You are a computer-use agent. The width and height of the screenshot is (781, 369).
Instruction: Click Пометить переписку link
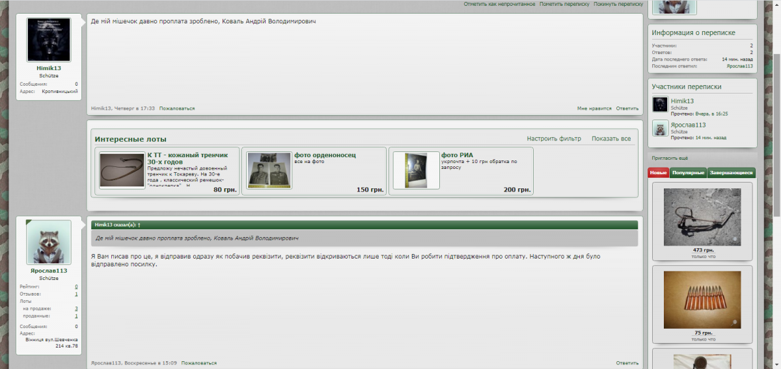(x=564, y=4)
